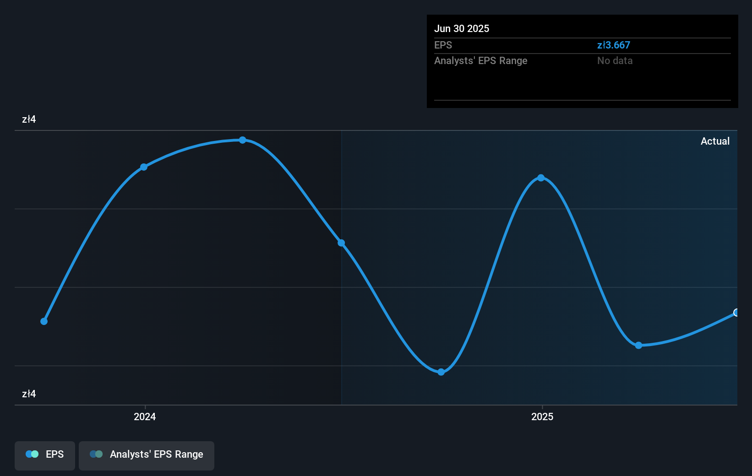Toggle the Analysts' EPS Range legend series
Image resolution: width=752 pixels, height=476 pixels.
click(147, 455)
